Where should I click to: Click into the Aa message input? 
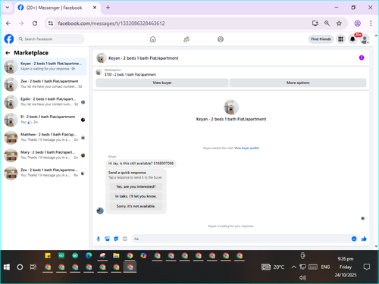point(241,239)
